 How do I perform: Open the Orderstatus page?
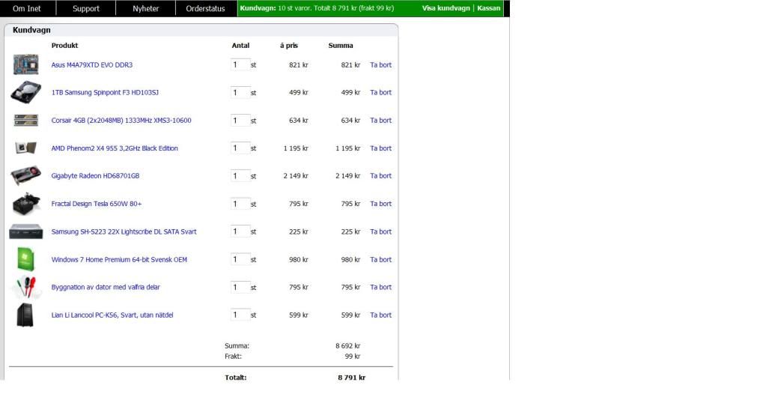[x=205, y=9]
